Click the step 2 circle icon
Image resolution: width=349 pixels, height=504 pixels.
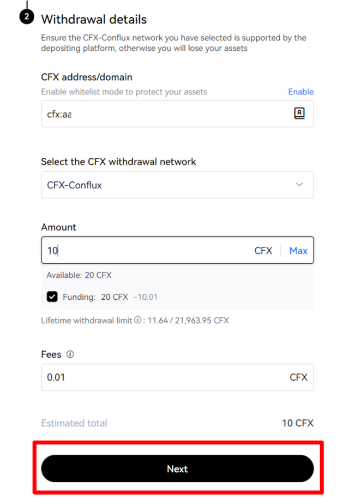(27, 17)
